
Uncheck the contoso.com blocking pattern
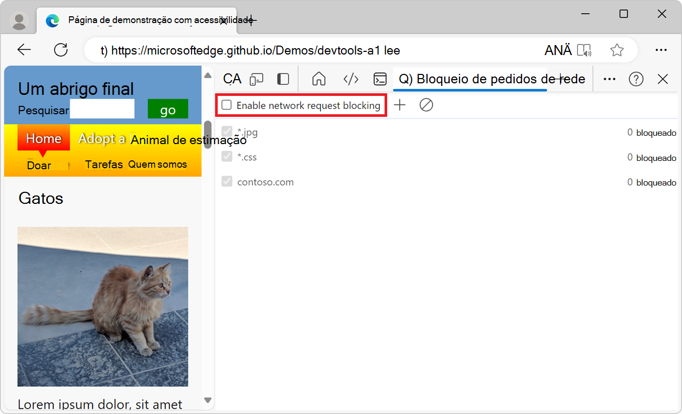(x=227, y=181)
